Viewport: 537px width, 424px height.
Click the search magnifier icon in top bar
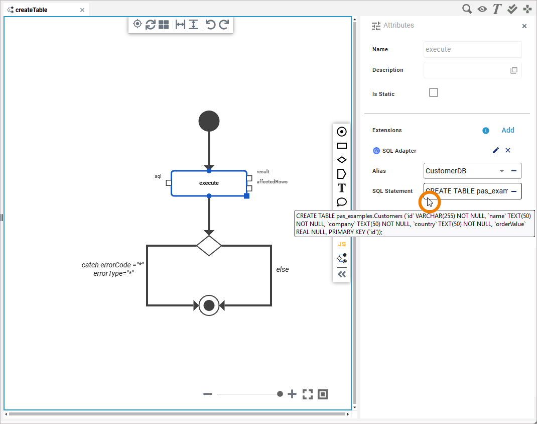coord(467,9)
